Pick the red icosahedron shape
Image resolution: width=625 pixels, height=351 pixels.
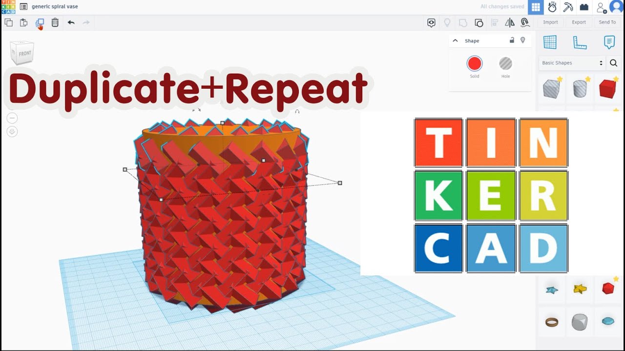coord(608,289)
